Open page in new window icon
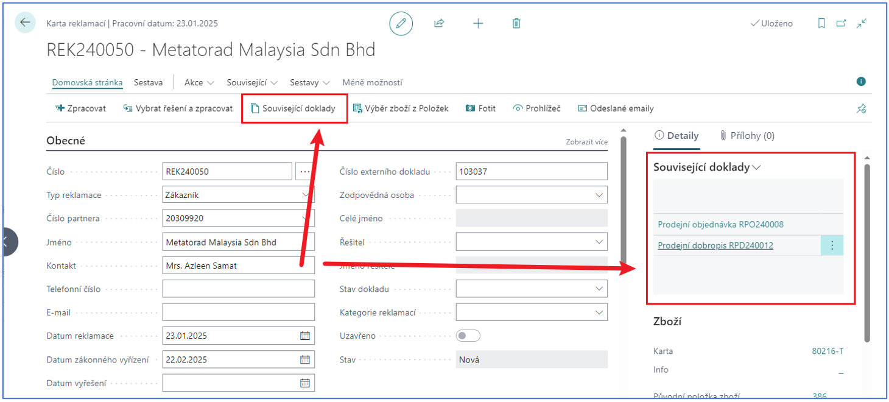This screenshot has width=889, height=402. pos(841,23)
